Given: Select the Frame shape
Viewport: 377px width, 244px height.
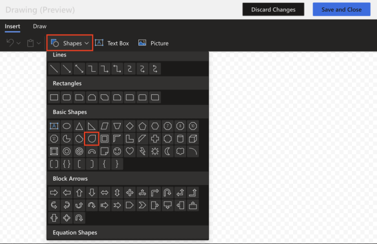Looking at the screenshot, I should (105, 139).
